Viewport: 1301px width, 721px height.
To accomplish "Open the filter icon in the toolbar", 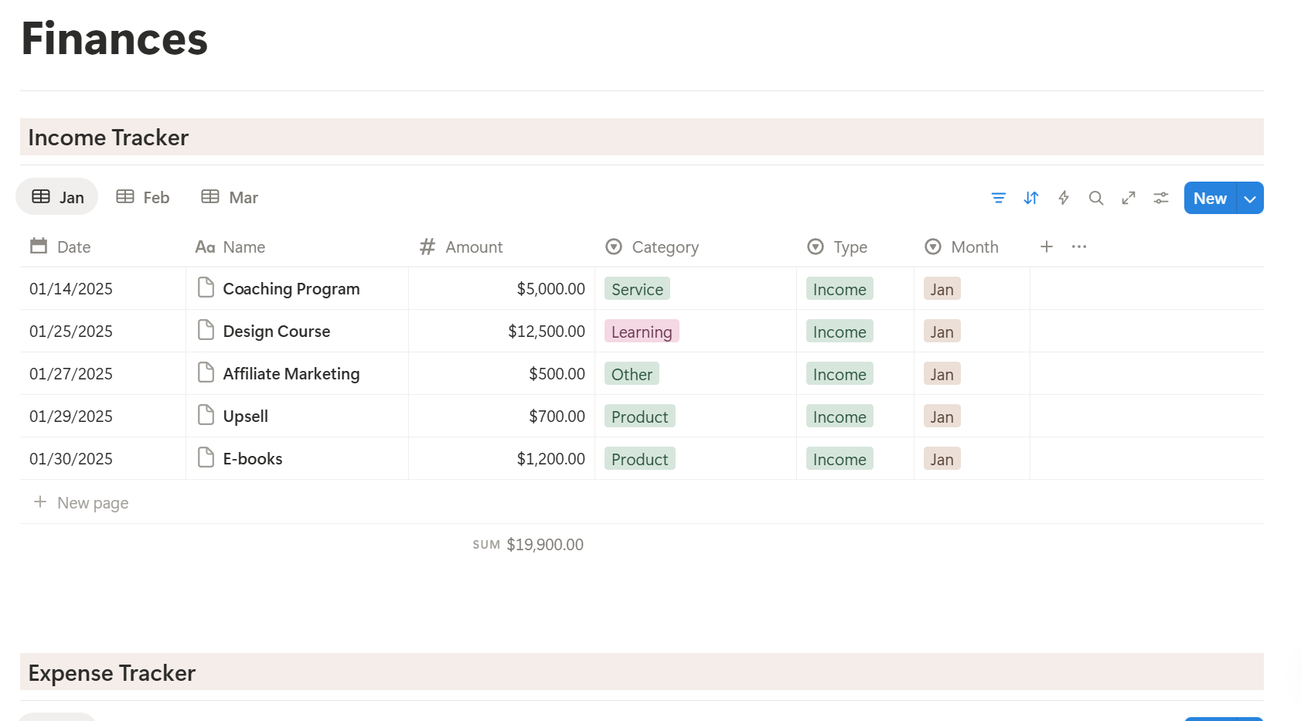I will click(x=998, y=198).
